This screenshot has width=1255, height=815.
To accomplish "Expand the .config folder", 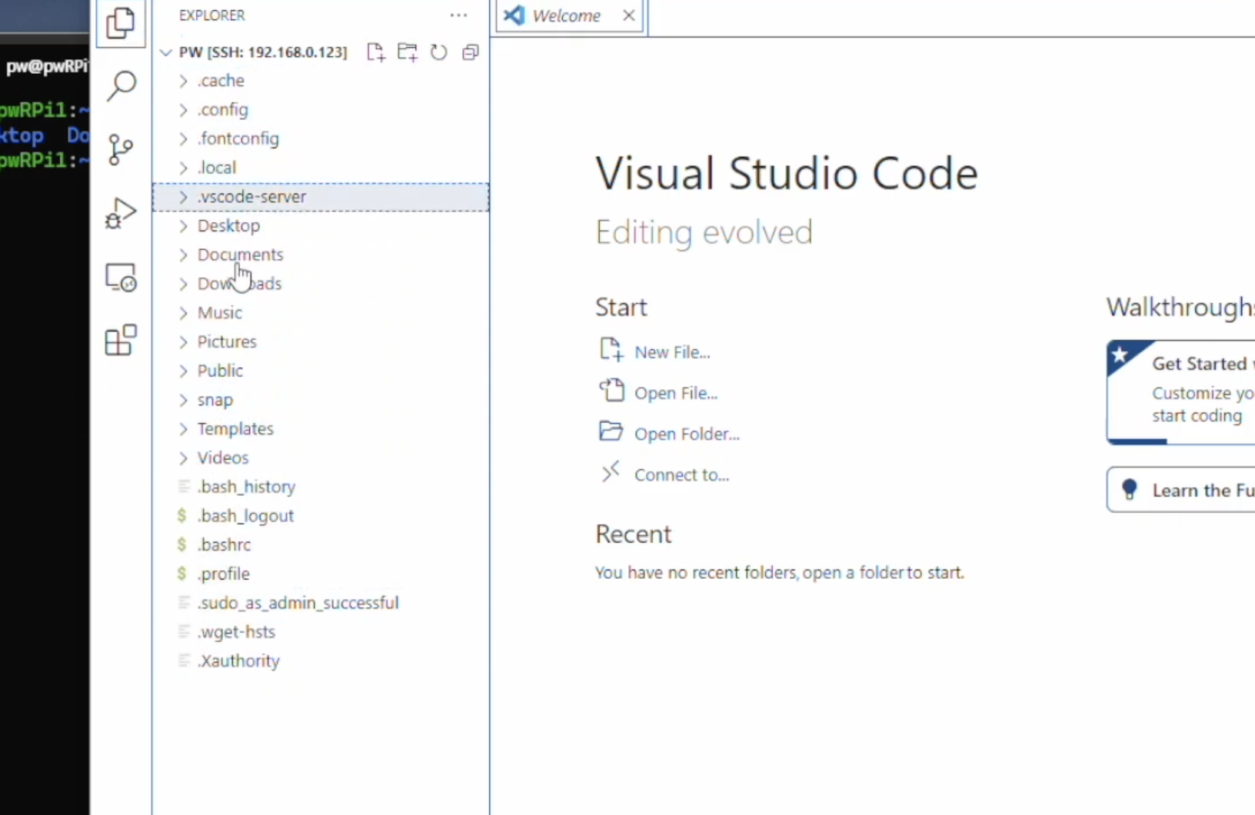I will coord(321,110).
